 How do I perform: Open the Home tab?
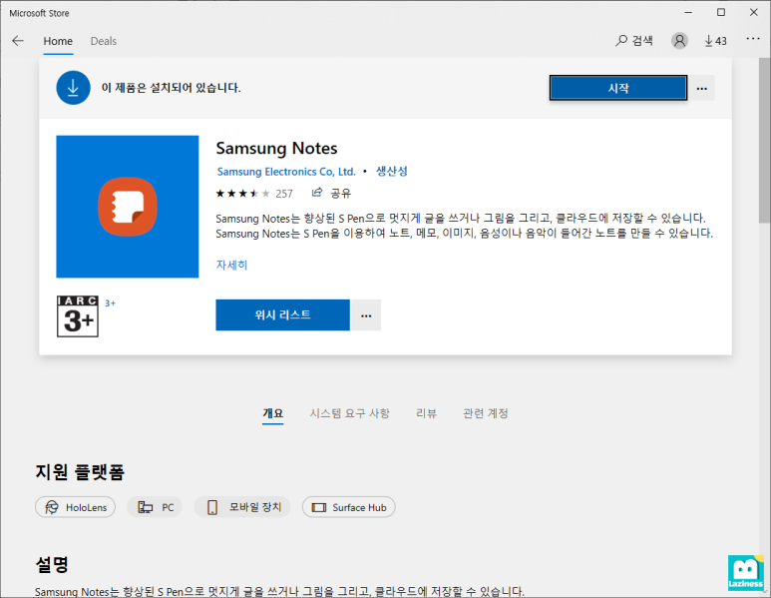tap(58, 41)
